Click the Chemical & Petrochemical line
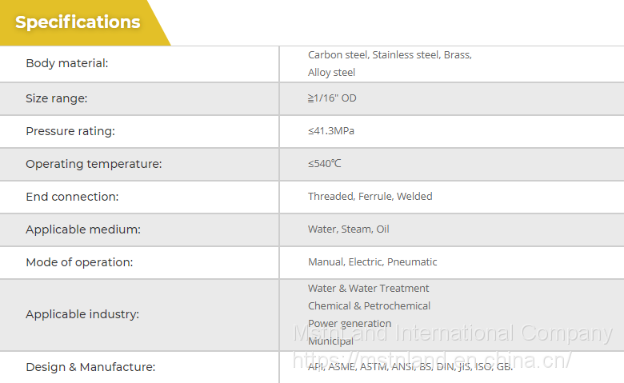Image resolution: width=624 pixels, height=383 pixels. pyautogui.click(x=369, y=305)
